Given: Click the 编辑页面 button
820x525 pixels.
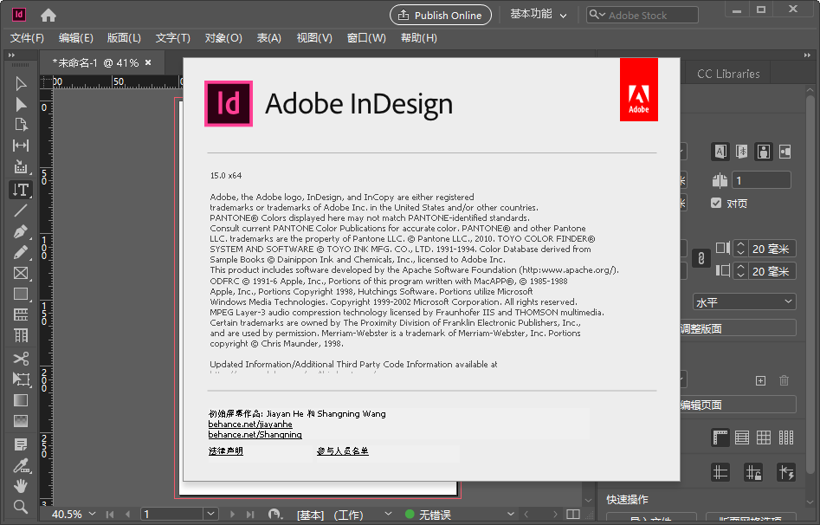Looking at the screenshot, I should (743, 405).
